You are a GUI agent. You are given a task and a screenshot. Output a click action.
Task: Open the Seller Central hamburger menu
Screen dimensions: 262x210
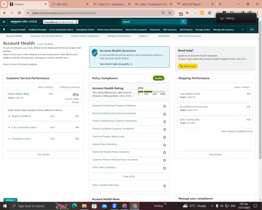pyautogui.click(x=4, y=22)
